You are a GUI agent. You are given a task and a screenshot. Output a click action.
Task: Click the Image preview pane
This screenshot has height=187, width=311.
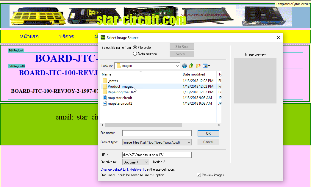tap(255, 81)
